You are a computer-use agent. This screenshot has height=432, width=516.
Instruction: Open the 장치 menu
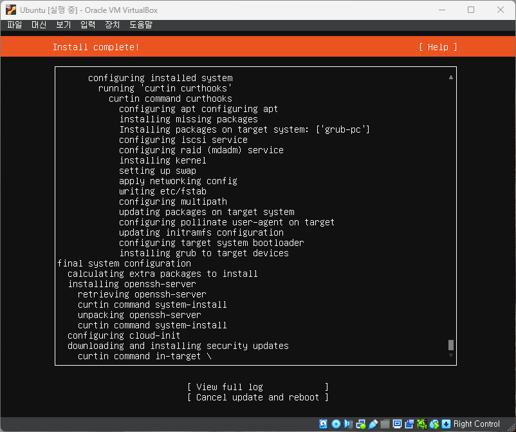(112, 24)
